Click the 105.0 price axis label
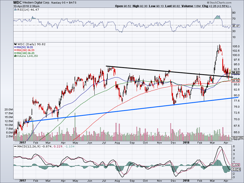The height and width of the screenshot is (183, 244). (x=236, y=46)
